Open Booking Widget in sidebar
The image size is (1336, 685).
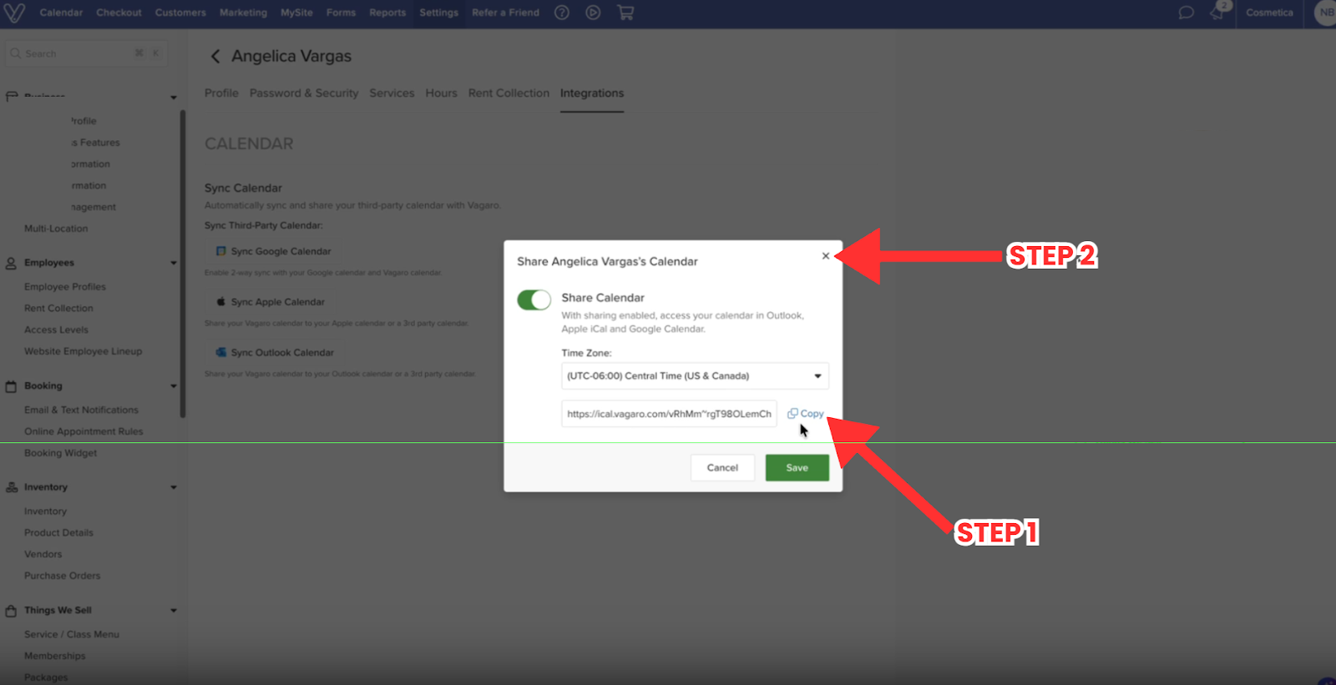click(60, 454)
